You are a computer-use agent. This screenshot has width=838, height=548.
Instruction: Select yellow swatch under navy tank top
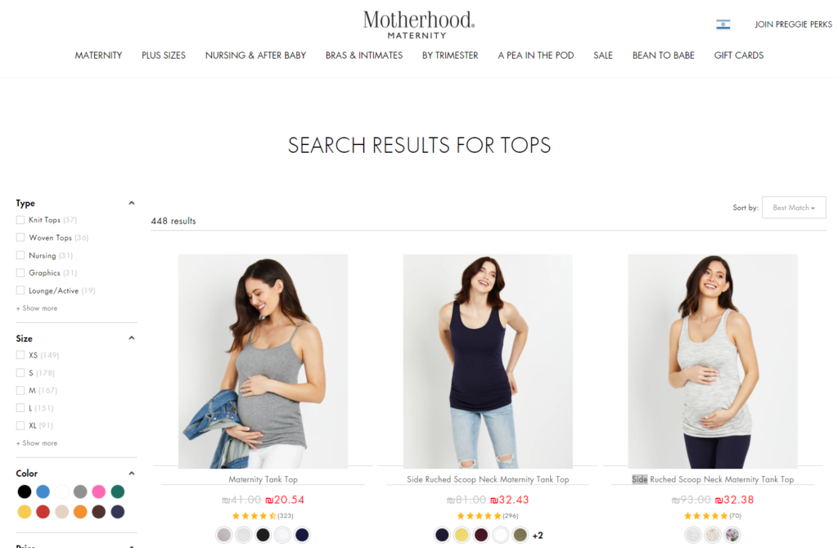462,535
